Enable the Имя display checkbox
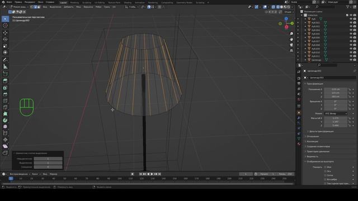The height and width of the screenshot is (201, 358). pyautogui.click(x=326, y=167)
